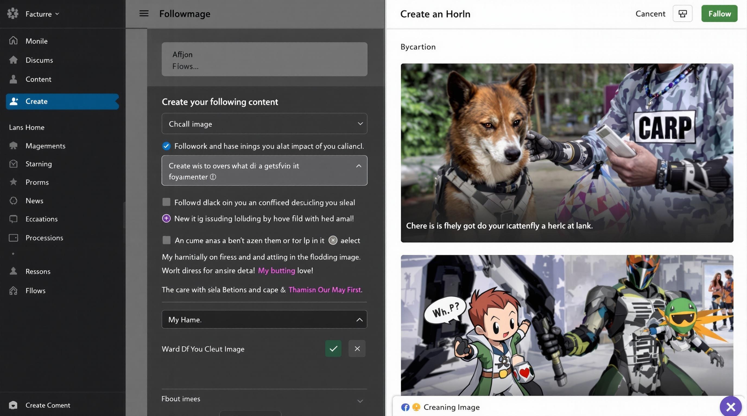Click the Ecaations sidebar label
Image resolution: width=747 pixels, height=416 pixels.
[42, 219]
